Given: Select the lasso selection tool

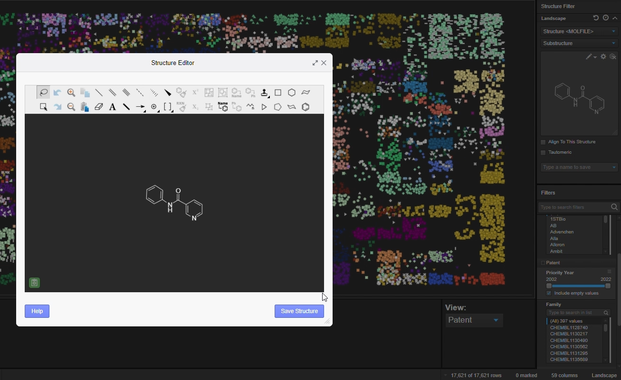Looking at the screenshot, I should pos(43,93).
